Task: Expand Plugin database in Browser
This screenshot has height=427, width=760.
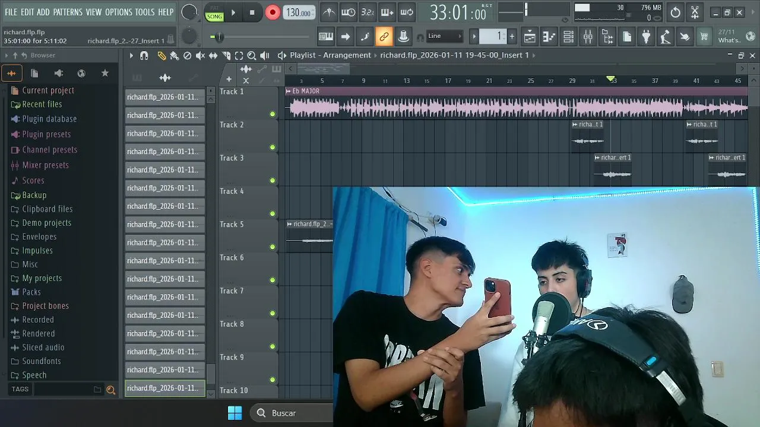Action: tap(49, 119)
